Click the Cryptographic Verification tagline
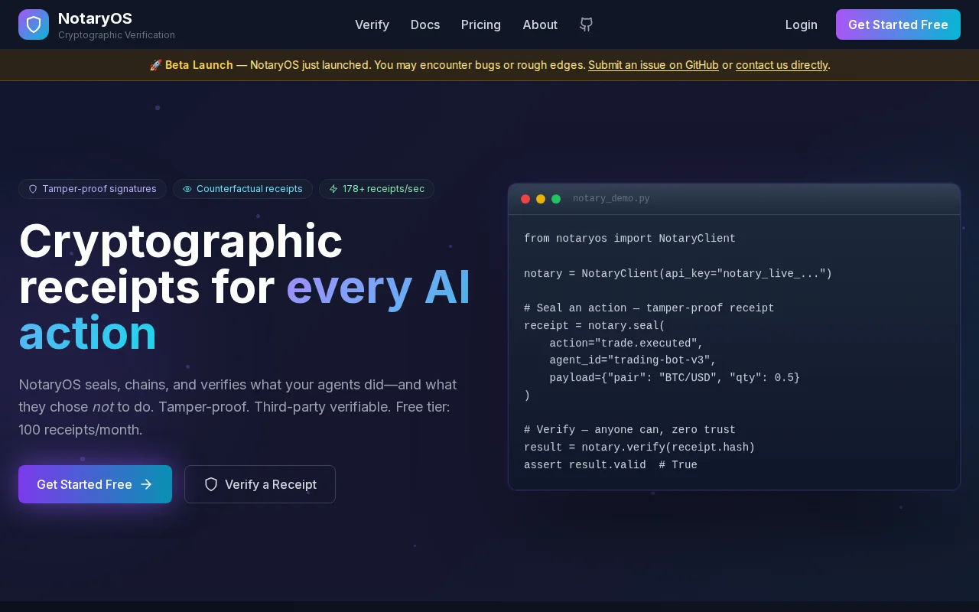 (x=116, y=35)
